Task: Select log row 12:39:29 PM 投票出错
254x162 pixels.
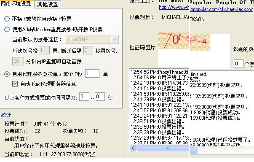Action: click(x=158, y=132)
